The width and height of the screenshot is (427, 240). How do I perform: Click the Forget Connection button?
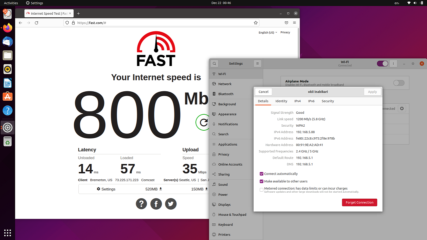coord(360,202)
